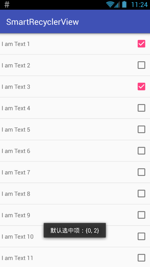Tap the battery icon in the status bar

click(124, 4)
